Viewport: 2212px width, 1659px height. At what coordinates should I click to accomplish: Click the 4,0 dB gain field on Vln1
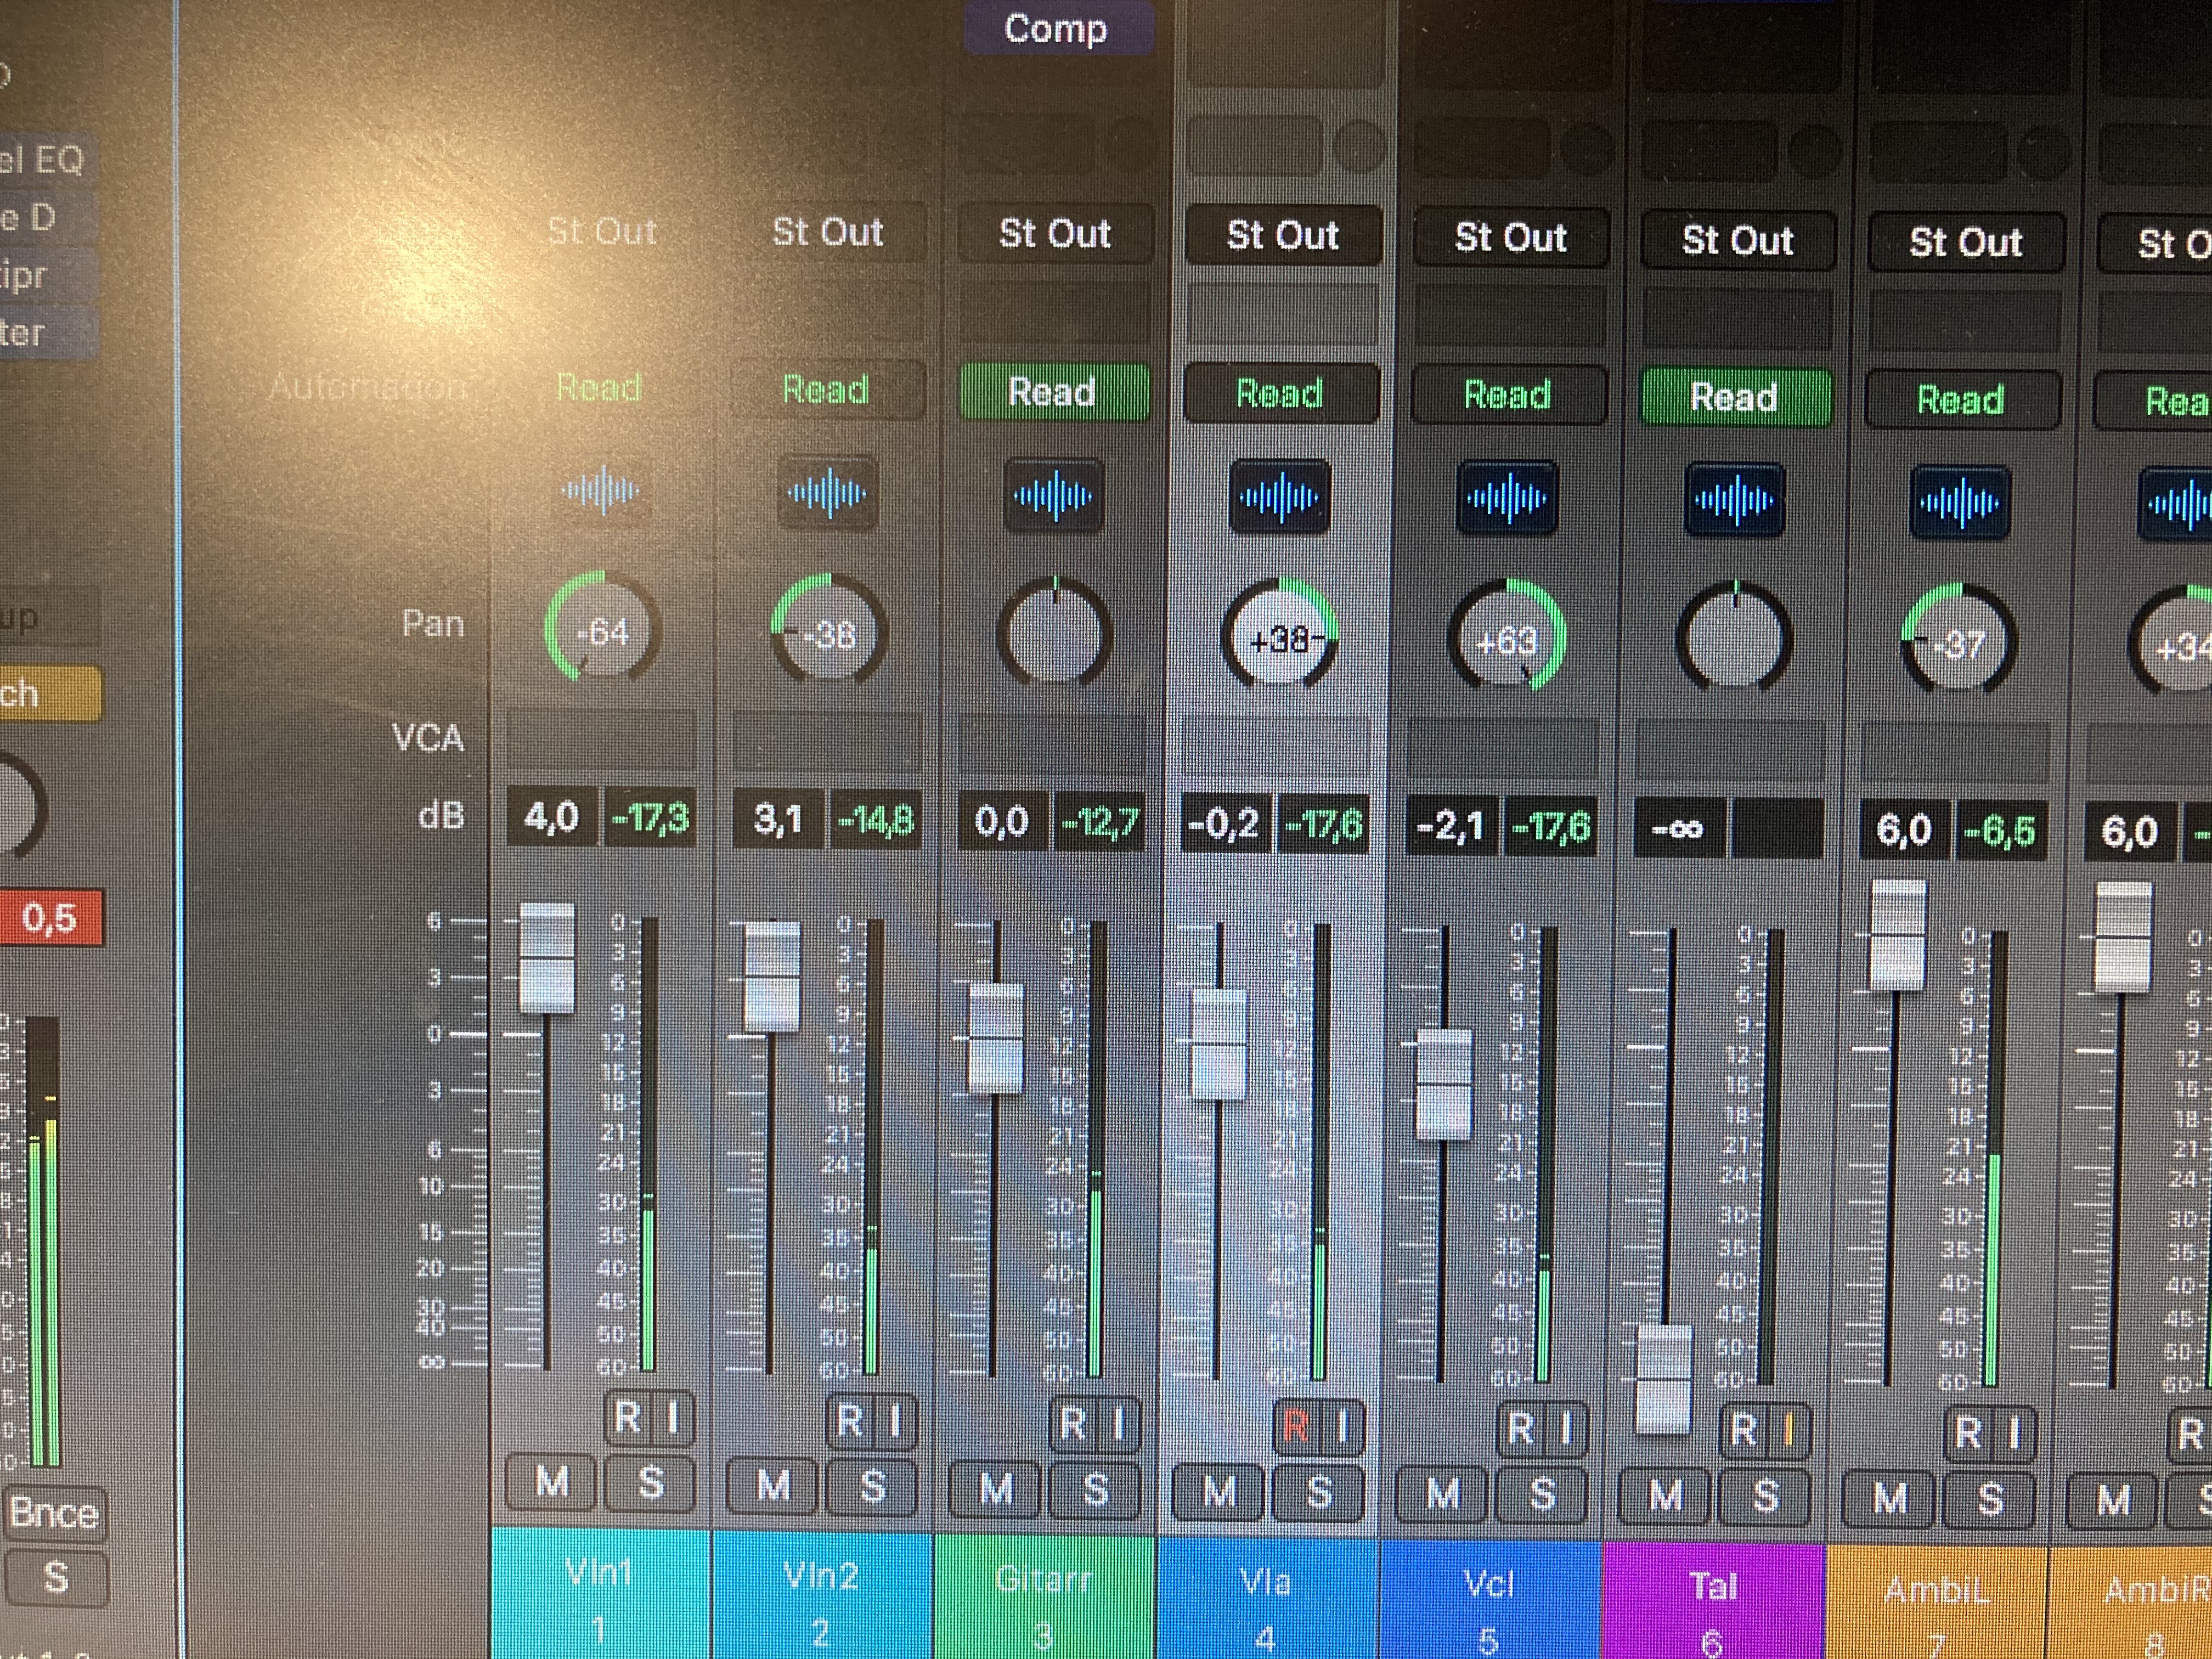[552, 818]
